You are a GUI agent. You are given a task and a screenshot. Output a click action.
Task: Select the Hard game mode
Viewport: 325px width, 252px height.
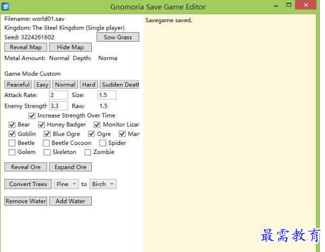pos(89,84)
